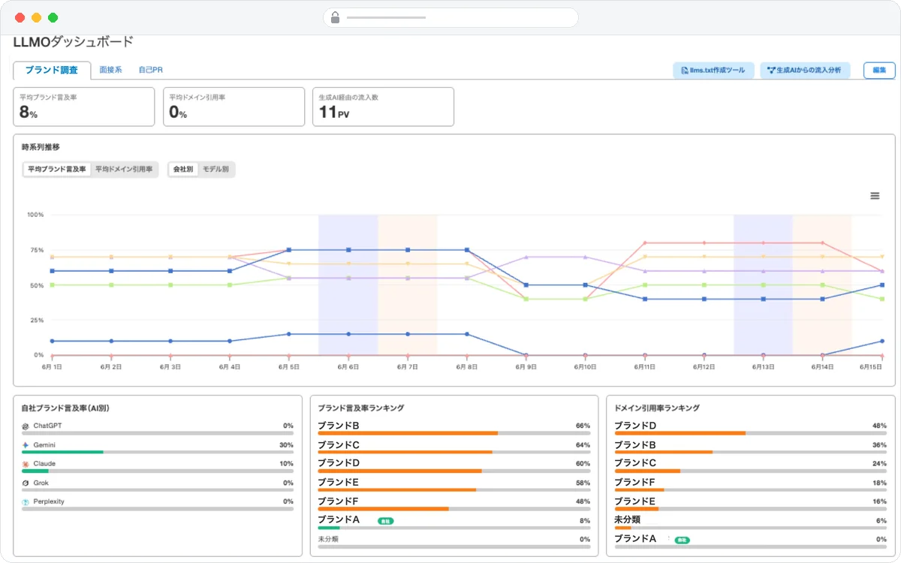Click the lock icon in address bar
901x563 pixels.
[335, 17]
